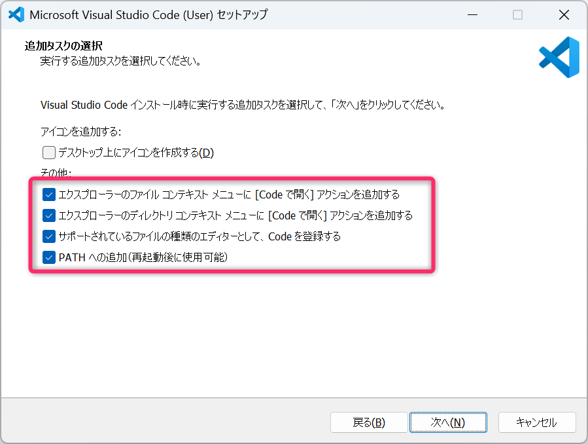Disable the PATH への追加 checkbox
The width and height of the screenshot is (588, 444).
(49, 257)
